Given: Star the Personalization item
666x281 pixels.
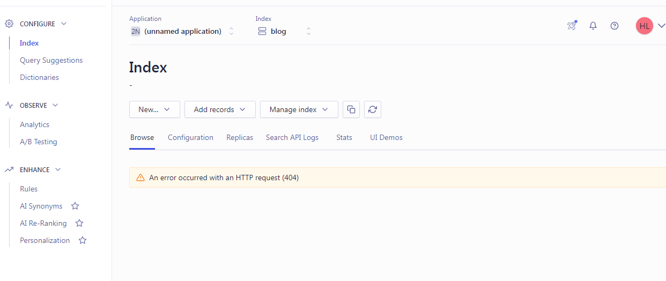Looking at the screenshot, I should [83, 240].
